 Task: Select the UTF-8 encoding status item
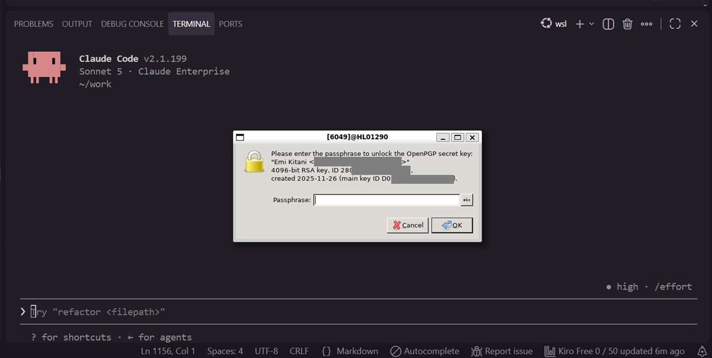[x=266, y=351]
